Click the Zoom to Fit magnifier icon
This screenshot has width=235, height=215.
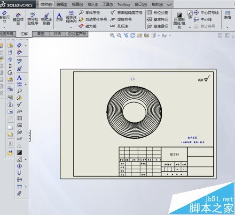tap(112, 35)
